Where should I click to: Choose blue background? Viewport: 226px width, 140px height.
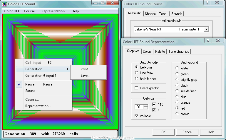click(181, 97)
